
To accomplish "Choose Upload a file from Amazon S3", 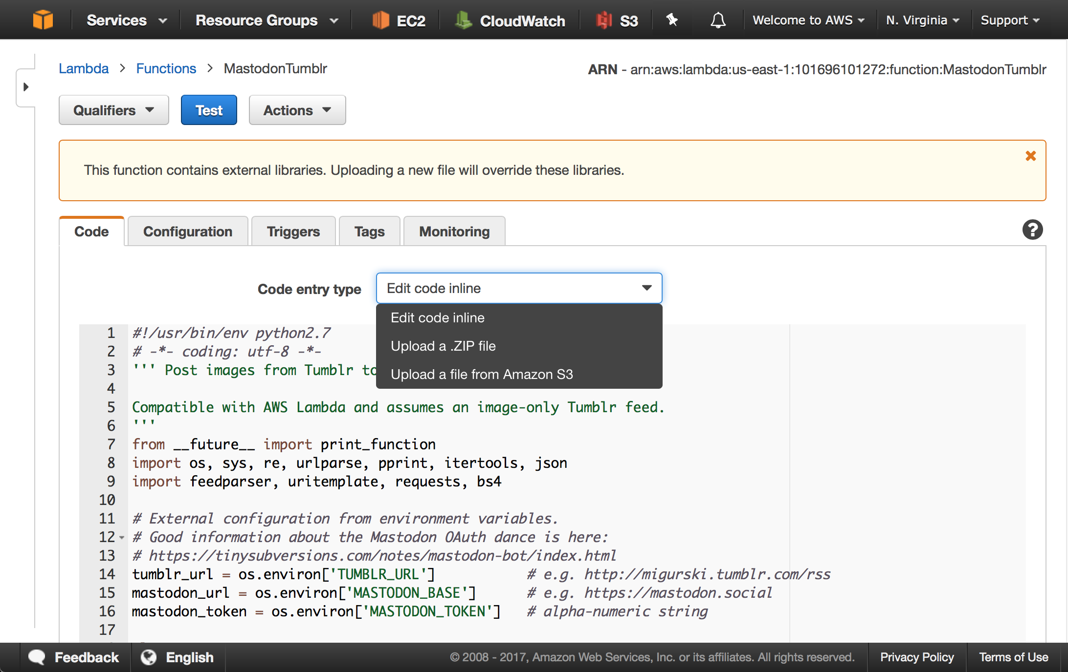I will [519, 375].
